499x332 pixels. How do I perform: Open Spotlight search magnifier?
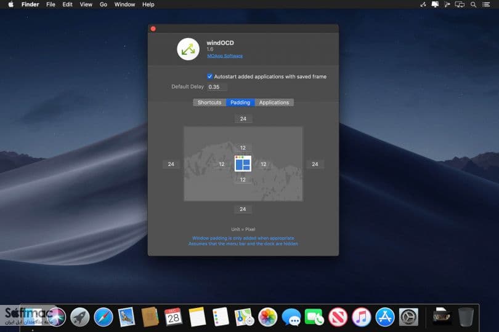[474, 4]
